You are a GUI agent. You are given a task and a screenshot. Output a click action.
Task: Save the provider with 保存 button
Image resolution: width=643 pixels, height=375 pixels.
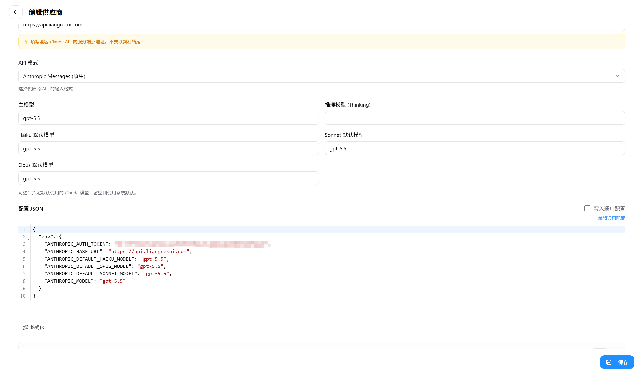(617, 362)
